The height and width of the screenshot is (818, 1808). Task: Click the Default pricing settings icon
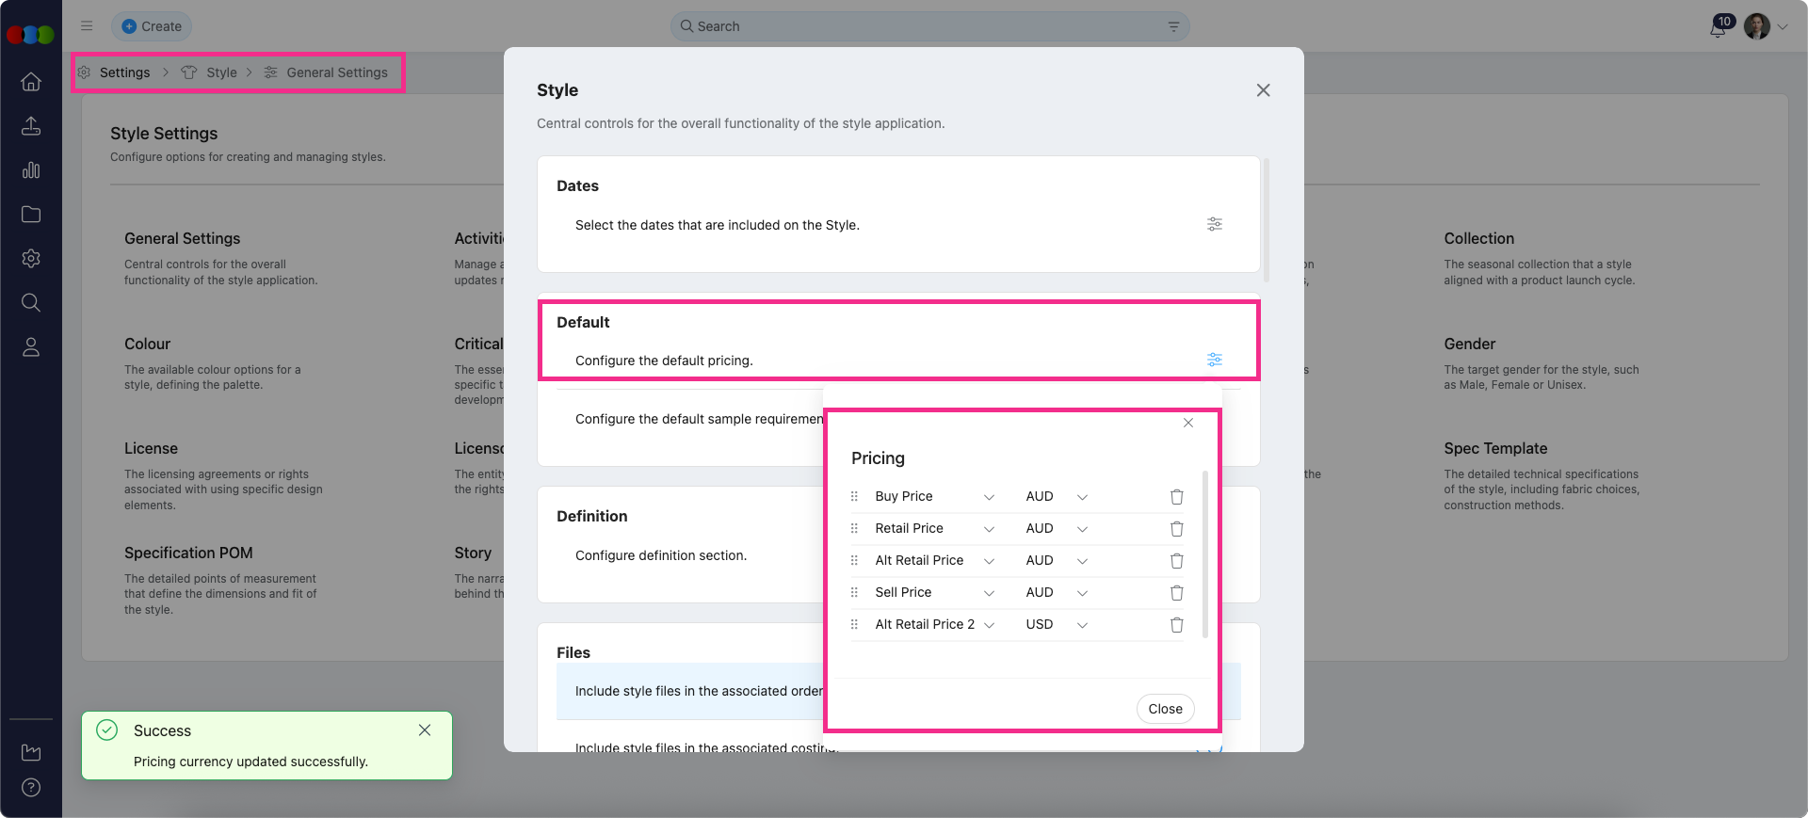(1215, 360)
